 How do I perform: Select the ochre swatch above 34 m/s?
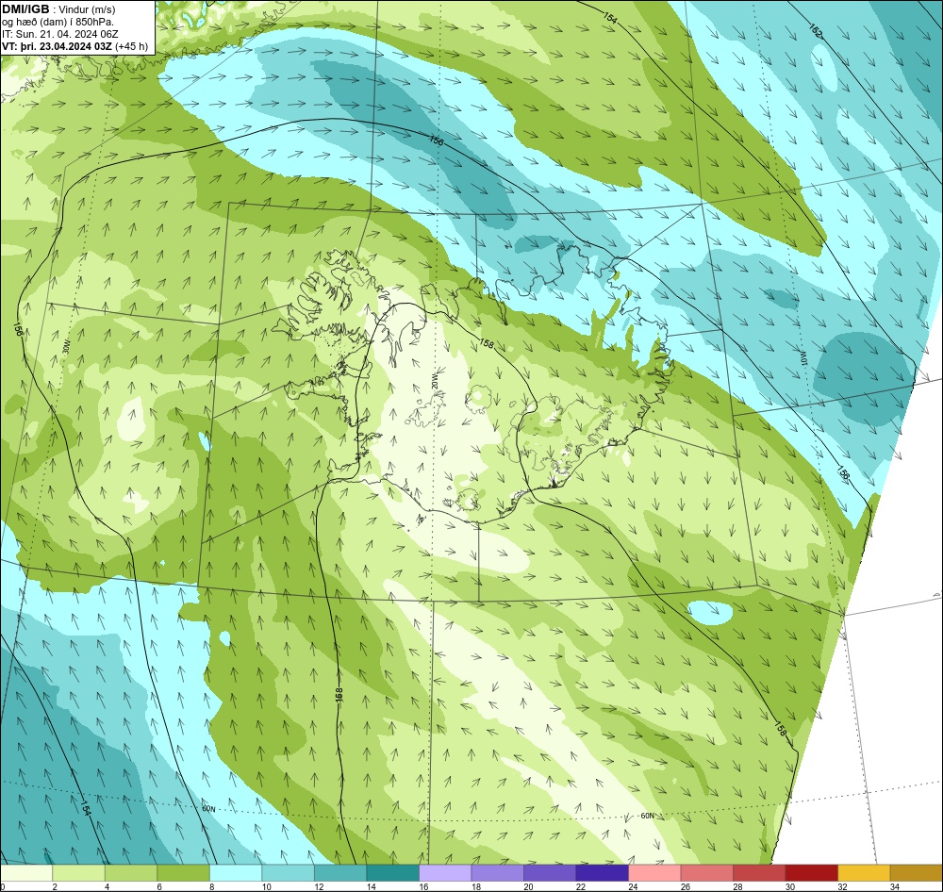916,872
